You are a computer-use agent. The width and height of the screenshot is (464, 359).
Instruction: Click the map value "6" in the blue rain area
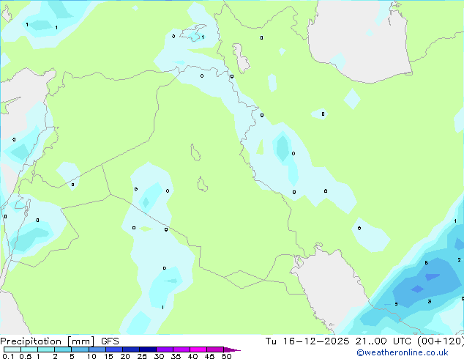coord(427,263)
